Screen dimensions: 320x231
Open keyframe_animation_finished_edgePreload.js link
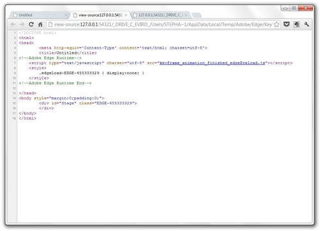click(212, 63)
